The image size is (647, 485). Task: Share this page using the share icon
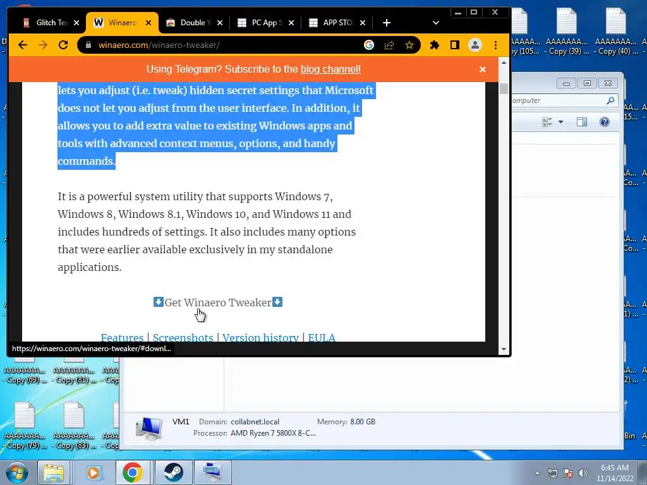(389, 45)
